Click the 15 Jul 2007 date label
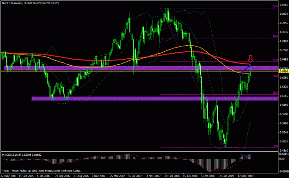This screenshot has width=289, height=178. click(135, 176)
